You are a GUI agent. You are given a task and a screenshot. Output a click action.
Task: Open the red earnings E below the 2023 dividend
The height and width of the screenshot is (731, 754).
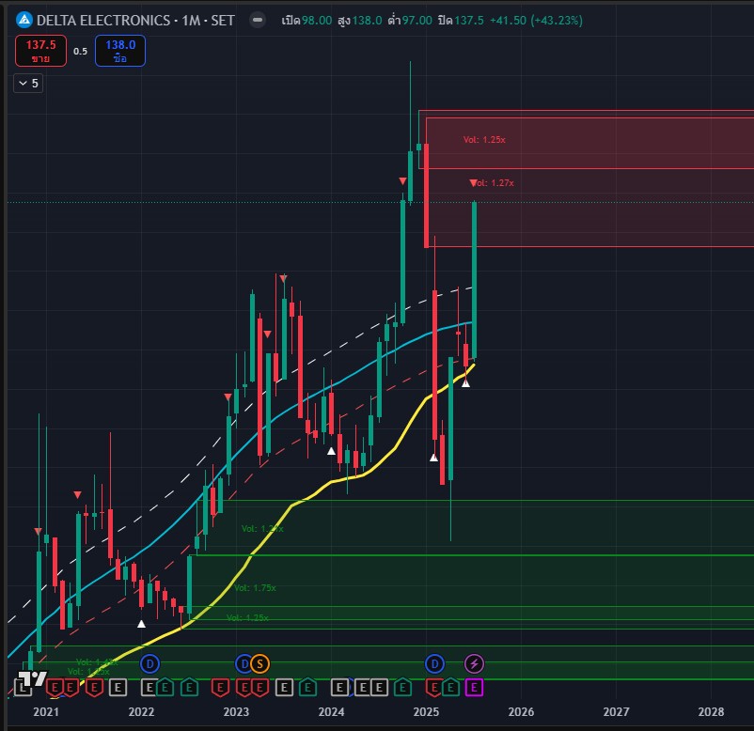(x=244, y=688)
